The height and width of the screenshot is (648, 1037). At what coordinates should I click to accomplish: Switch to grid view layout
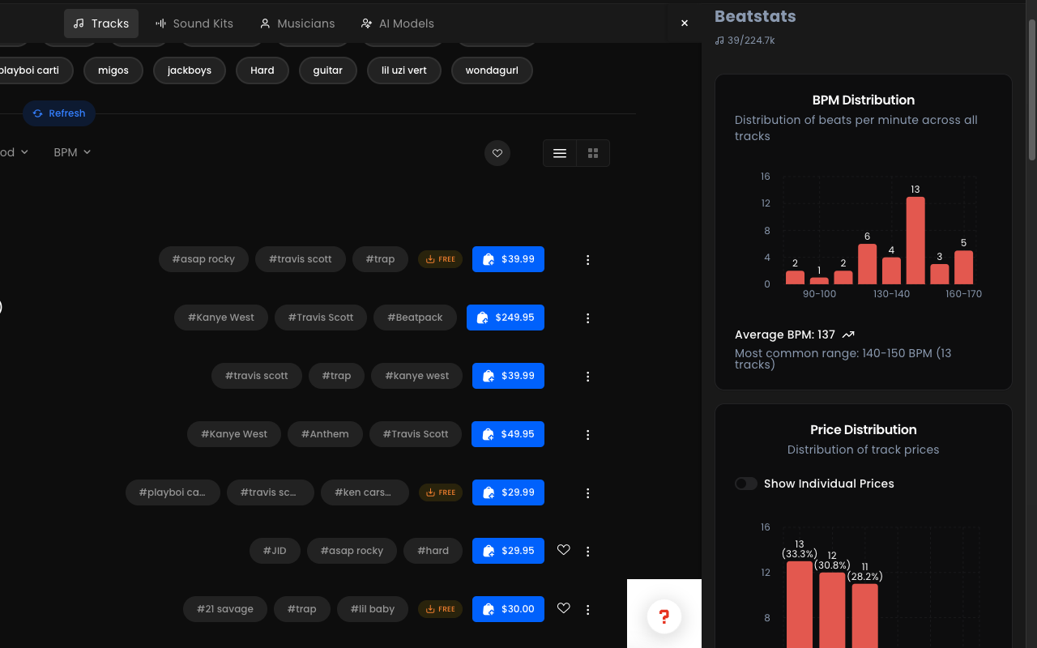click(x=592, y=152)
